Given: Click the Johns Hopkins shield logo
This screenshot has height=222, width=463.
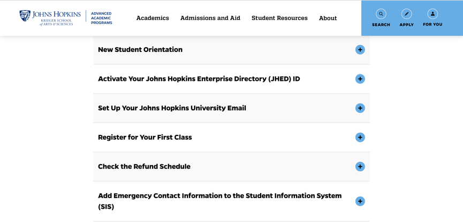Looking at the screenshot, I should click(25, 16).
